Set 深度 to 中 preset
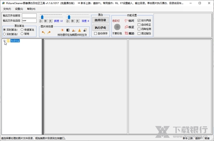Screen dimensions: 214x141 click(73, 21)
